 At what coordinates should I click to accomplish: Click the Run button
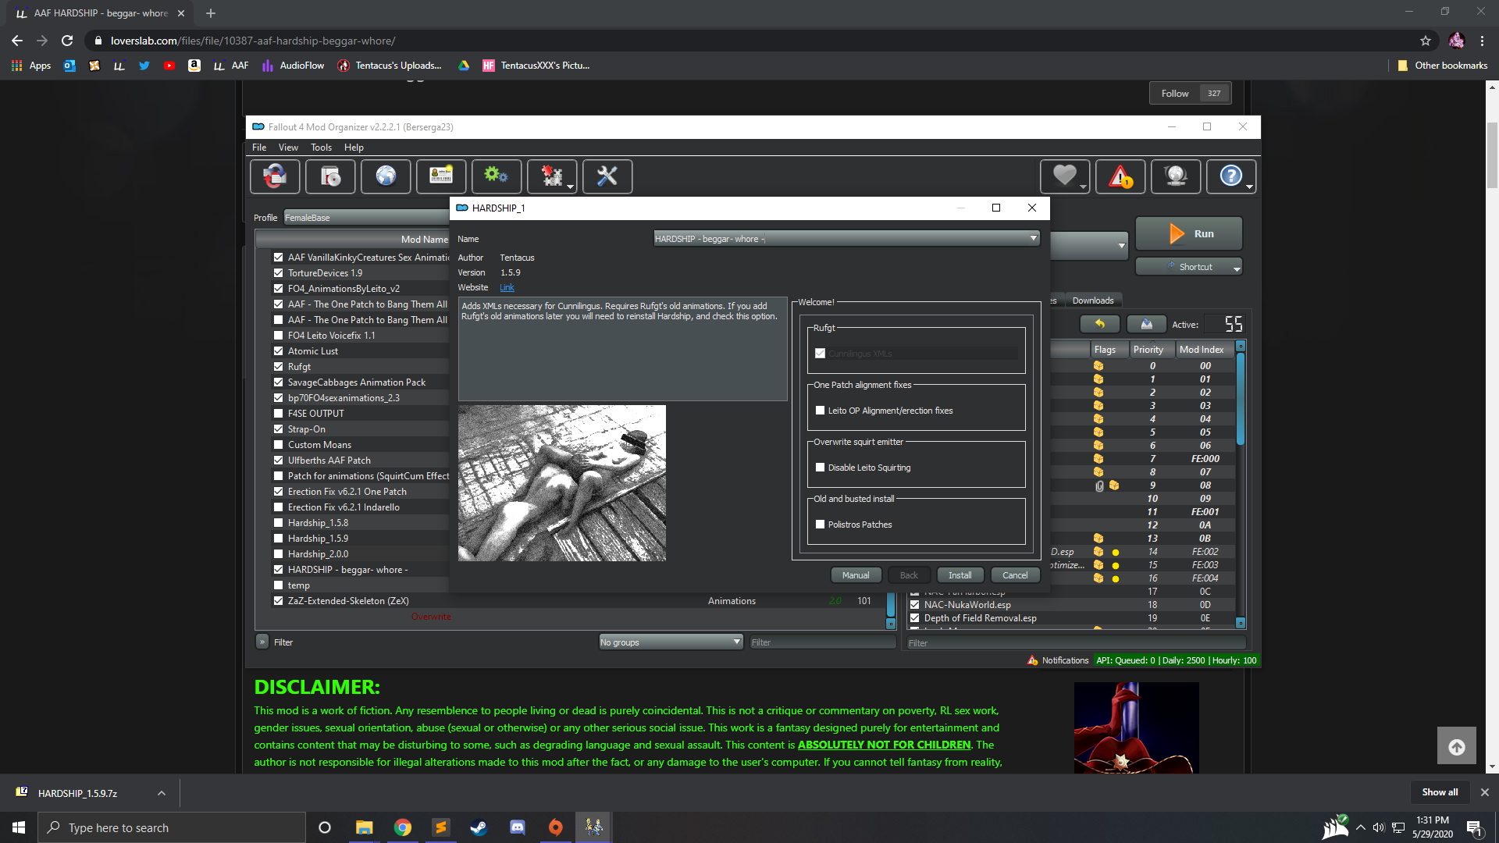point(1188,233)
